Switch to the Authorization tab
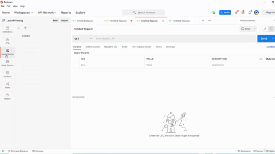Image resolution: width=275 pixels, height=154 pixels. (x=92, y=47)
